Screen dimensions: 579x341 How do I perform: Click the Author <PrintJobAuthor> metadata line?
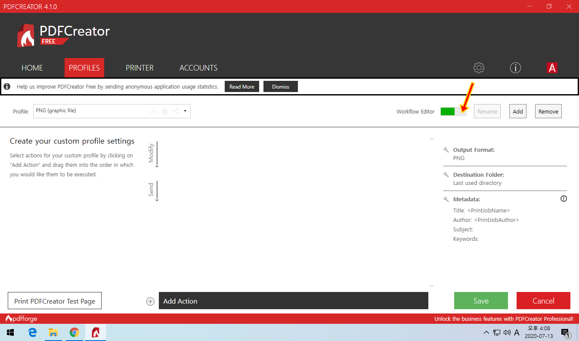pos(486,220)
